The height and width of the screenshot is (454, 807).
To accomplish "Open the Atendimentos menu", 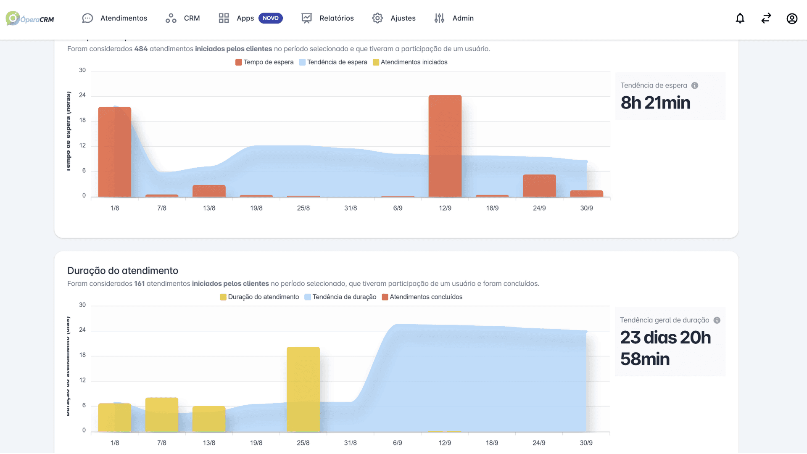I will click(124, 18).
